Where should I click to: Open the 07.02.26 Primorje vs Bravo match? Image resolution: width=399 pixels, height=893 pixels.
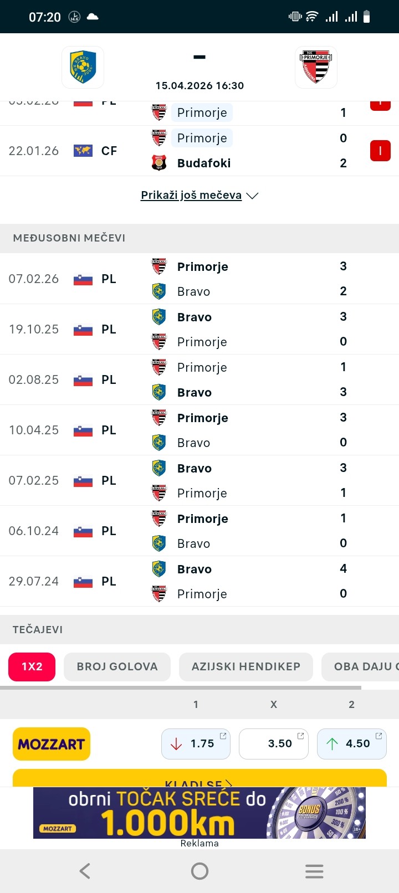(x=199, y=279)
